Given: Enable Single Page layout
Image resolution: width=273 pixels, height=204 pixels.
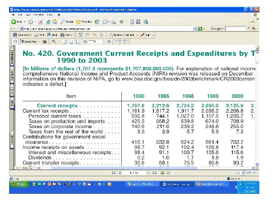Looking at the screenshot, I should 237,173.
